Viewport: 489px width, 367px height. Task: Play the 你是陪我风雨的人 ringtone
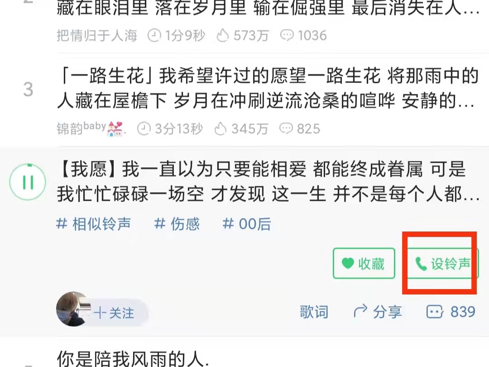point(134,358)
